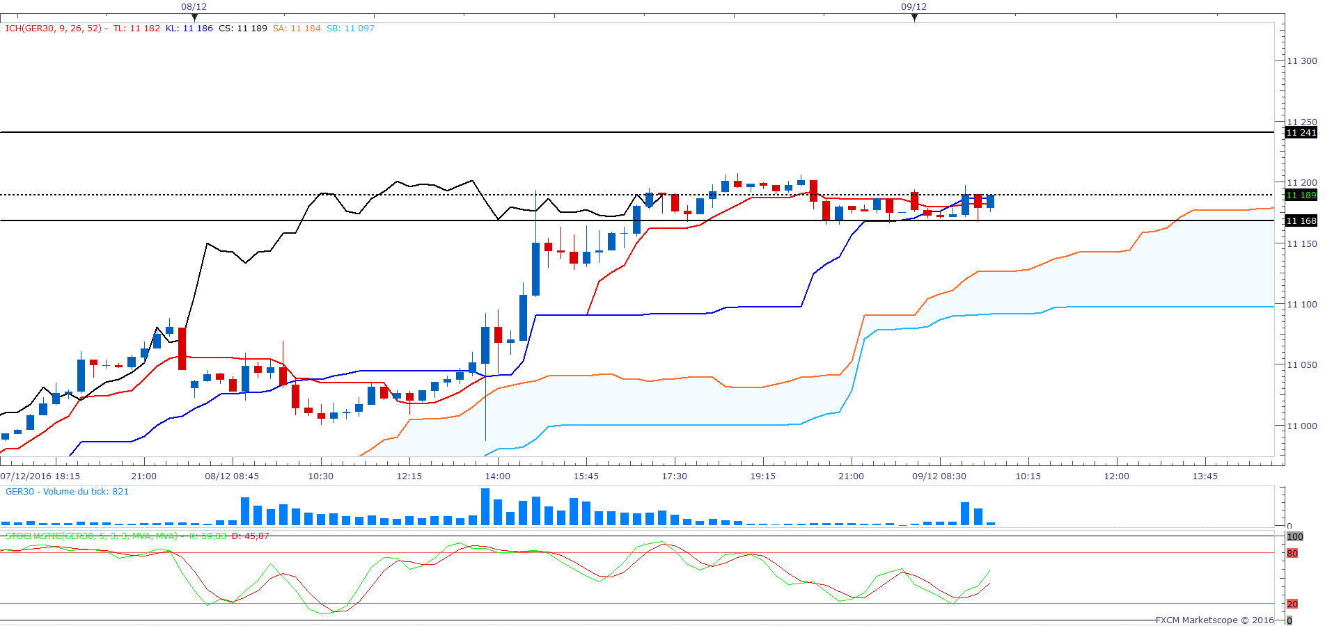Click the stochastic 100 level label
The image size is (1325, 626).
point(1294,537)
